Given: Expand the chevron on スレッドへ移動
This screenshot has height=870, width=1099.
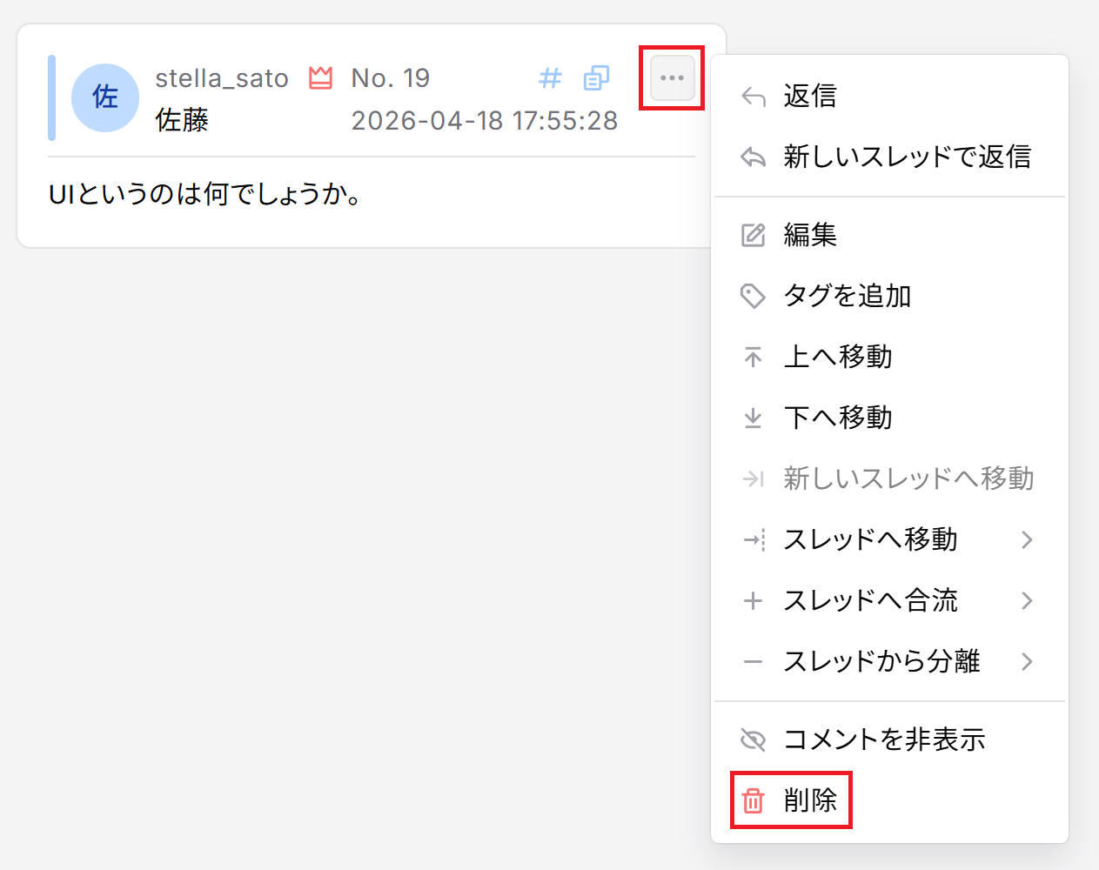Looking at the screenshot, I should pyautogui.click(x=1027, y=539).
